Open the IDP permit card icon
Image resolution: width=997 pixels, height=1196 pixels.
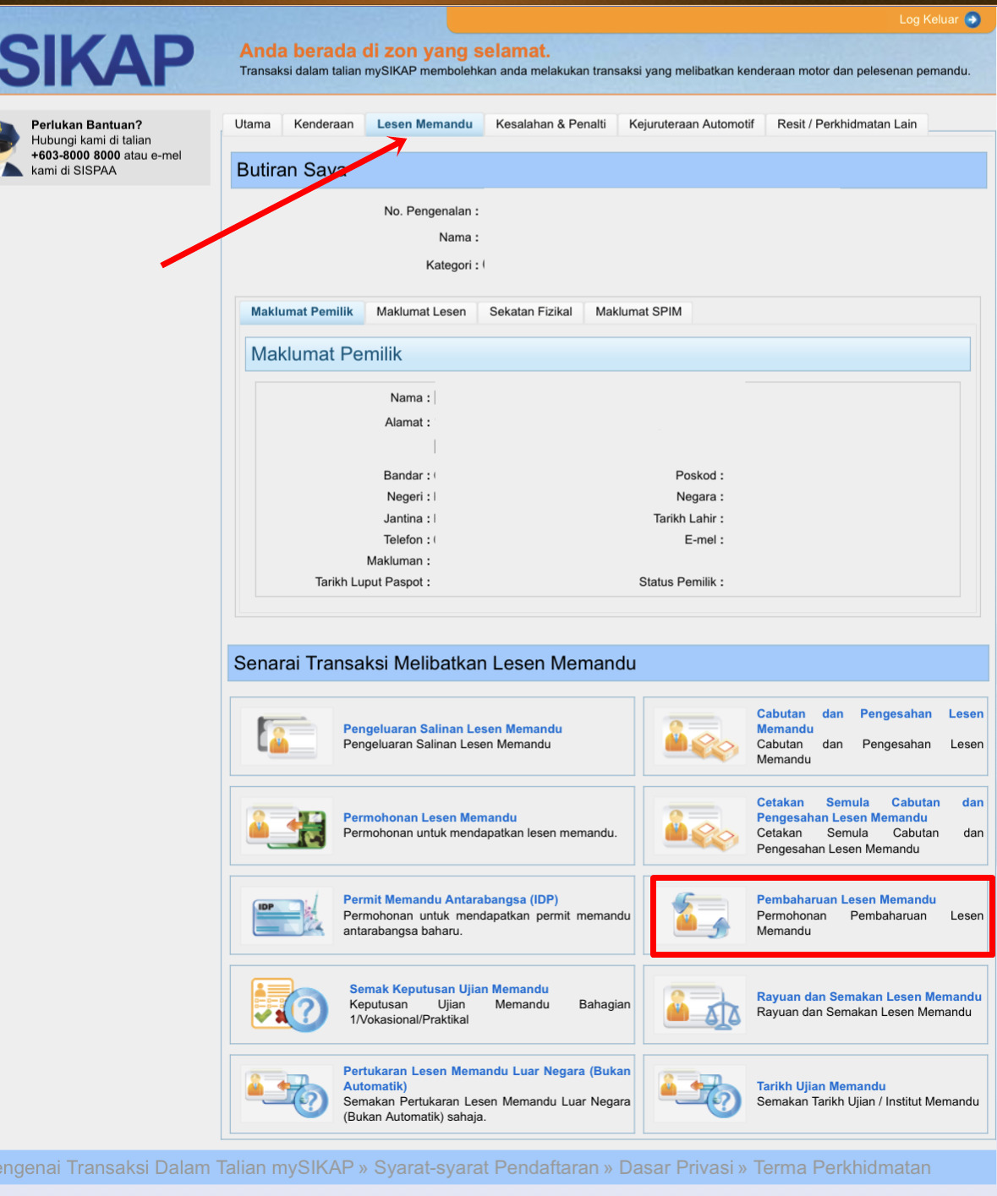tap(288, 915)
